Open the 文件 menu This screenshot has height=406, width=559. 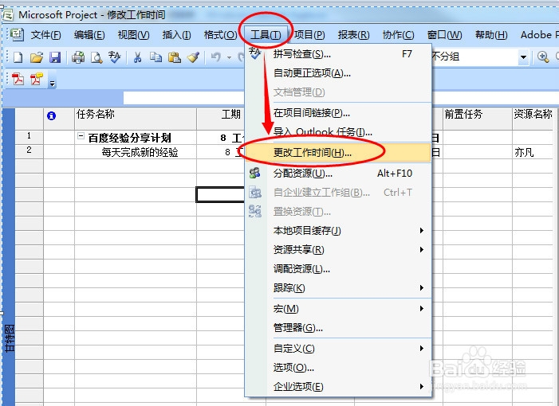(x=45, y=35)
